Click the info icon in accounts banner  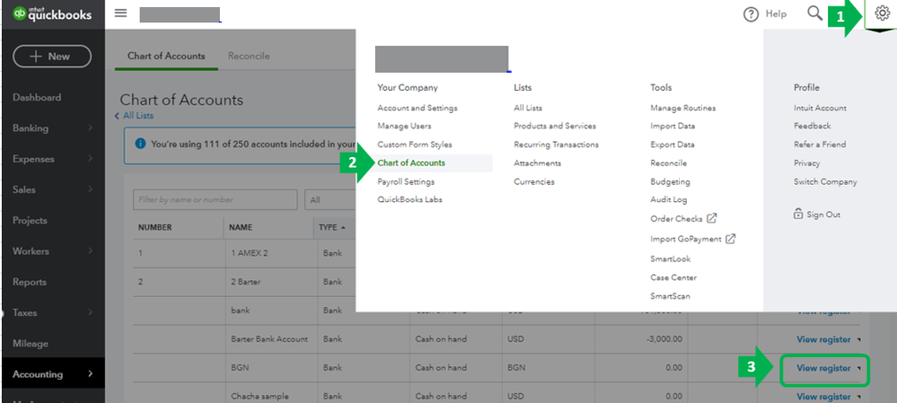[x=140, y=144]
